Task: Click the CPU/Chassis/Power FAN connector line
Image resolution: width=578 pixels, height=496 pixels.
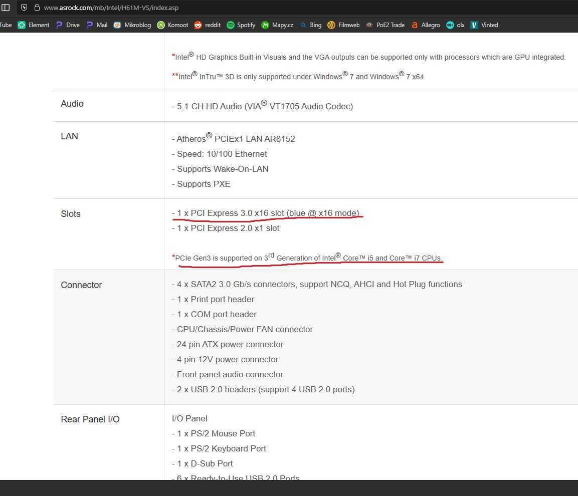Action: click(x=242, y=330)
